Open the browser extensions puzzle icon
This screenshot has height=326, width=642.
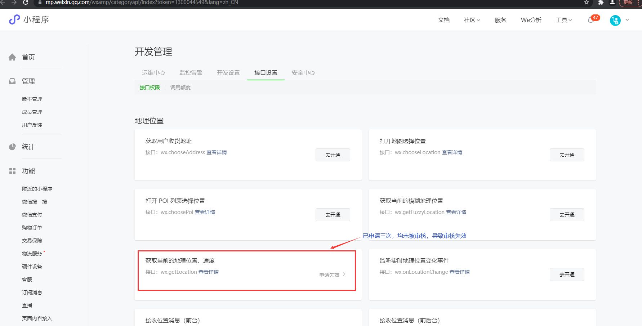pyautogui.click(x=601, y=3)
